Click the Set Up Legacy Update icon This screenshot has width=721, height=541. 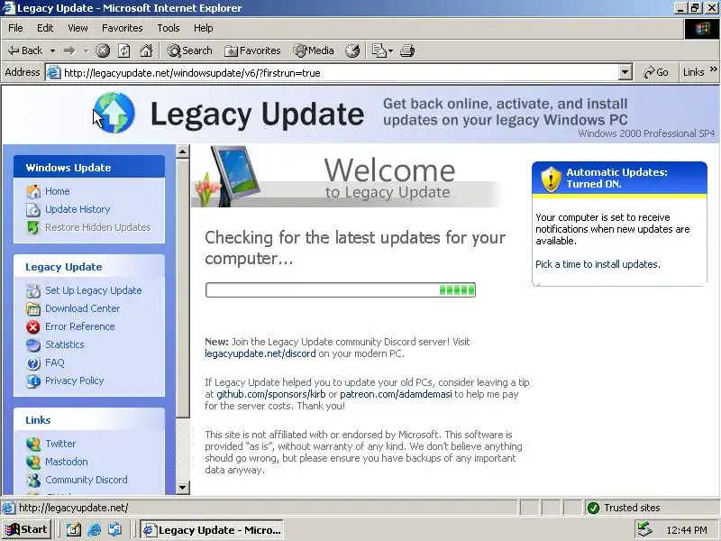point(33,290)
